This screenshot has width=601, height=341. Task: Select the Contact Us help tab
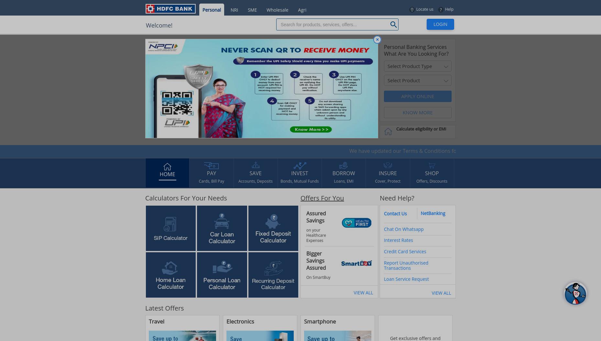point(395,214)
